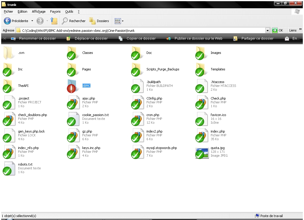Open the Images folder icon

pyautogui.click(x=201, y=53)
